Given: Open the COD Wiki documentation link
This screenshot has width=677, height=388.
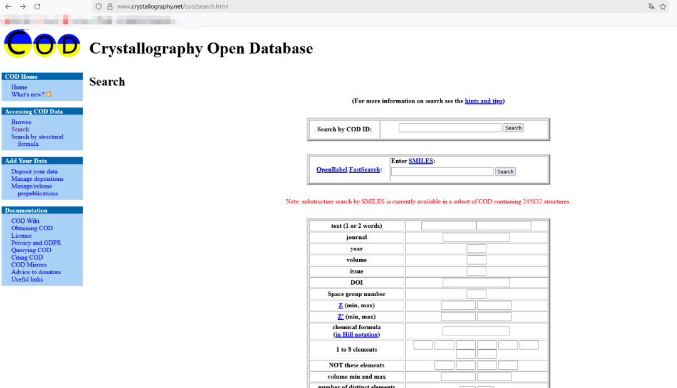Looking at the screenshot, I should click(x=25, y=221).
